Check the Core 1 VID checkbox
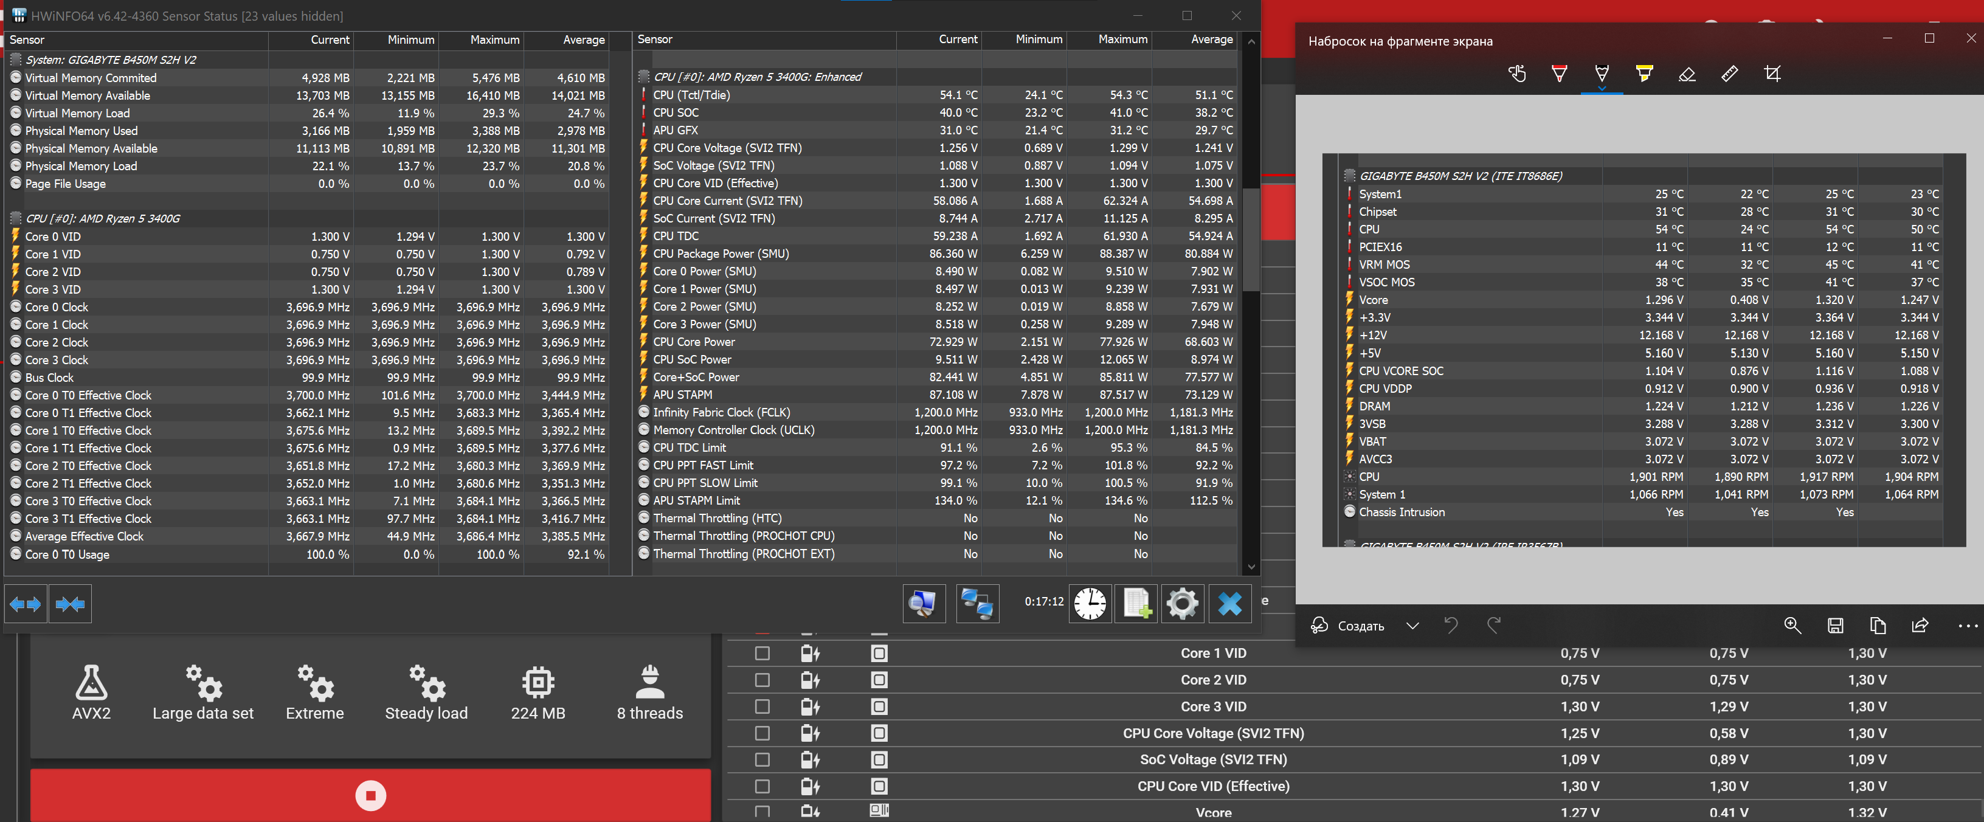Screen dimensions: 1984x822 [x=762, y=654]
